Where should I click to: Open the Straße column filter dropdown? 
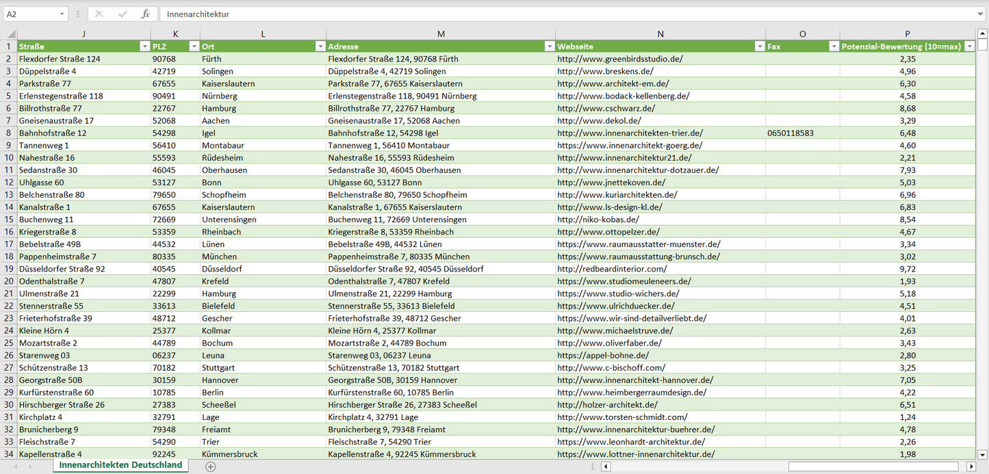(144, 47)
